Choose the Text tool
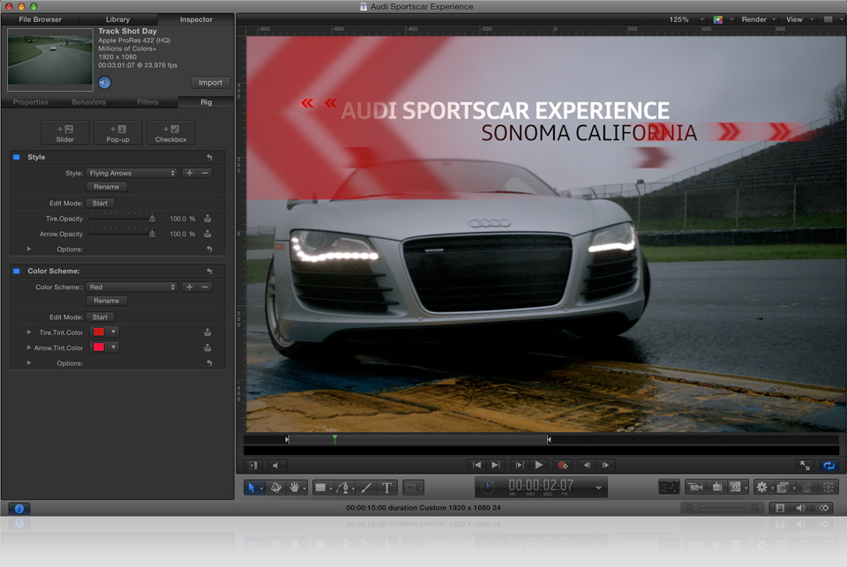This screenshot has height=567, width=847. (386, 488)
